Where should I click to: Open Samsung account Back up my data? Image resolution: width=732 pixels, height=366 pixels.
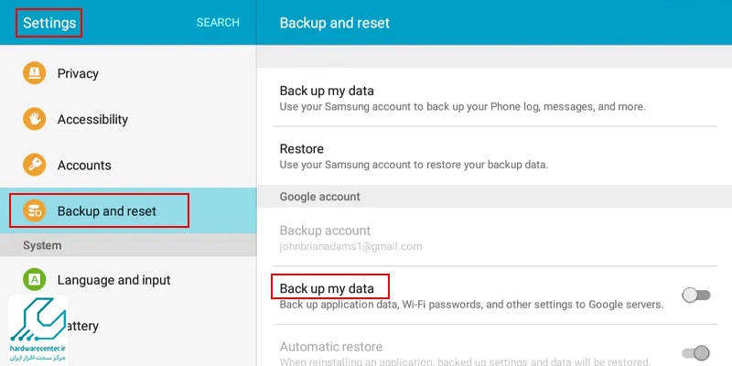click(x=495, y=97)
